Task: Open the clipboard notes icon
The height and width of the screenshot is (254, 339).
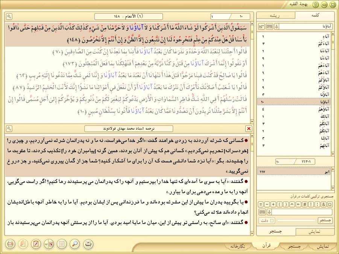Action: (x=36, y=244)
